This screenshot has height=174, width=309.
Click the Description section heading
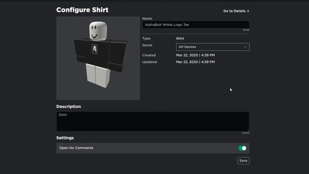tap(69, 106)
